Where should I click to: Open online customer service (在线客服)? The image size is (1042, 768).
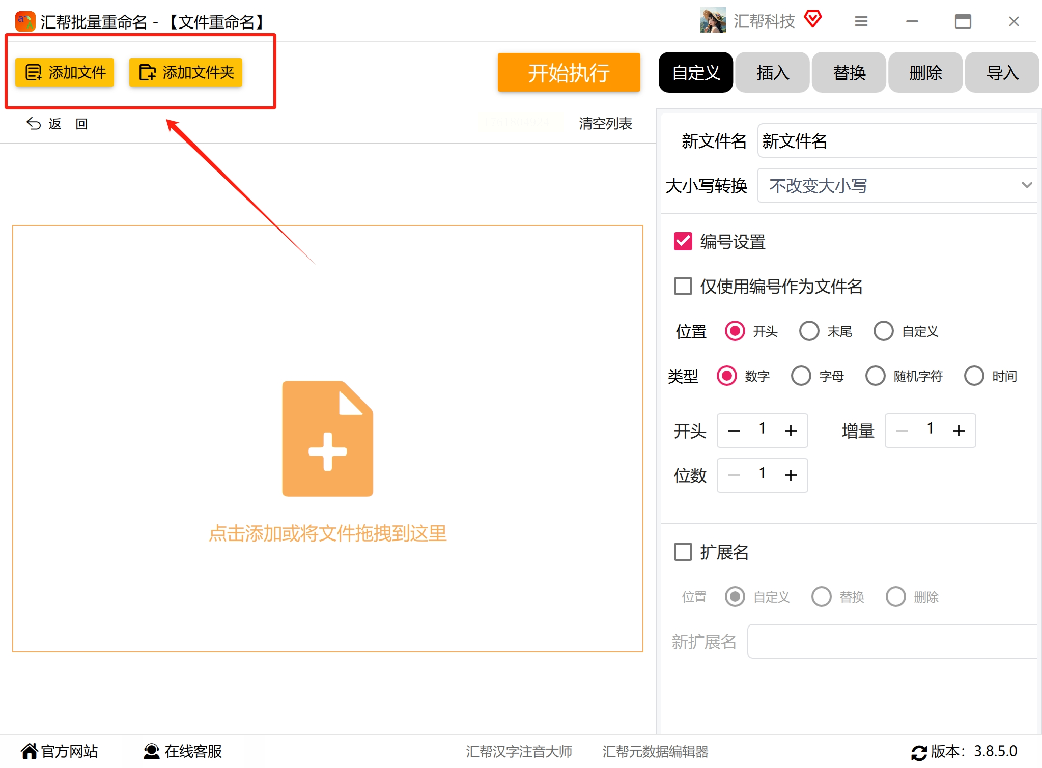tap(182, 751)
